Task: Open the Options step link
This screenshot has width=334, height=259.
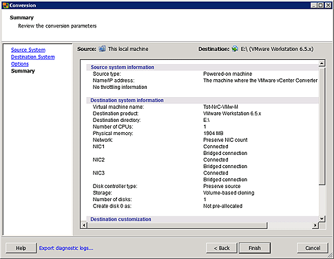Action: 20,64
